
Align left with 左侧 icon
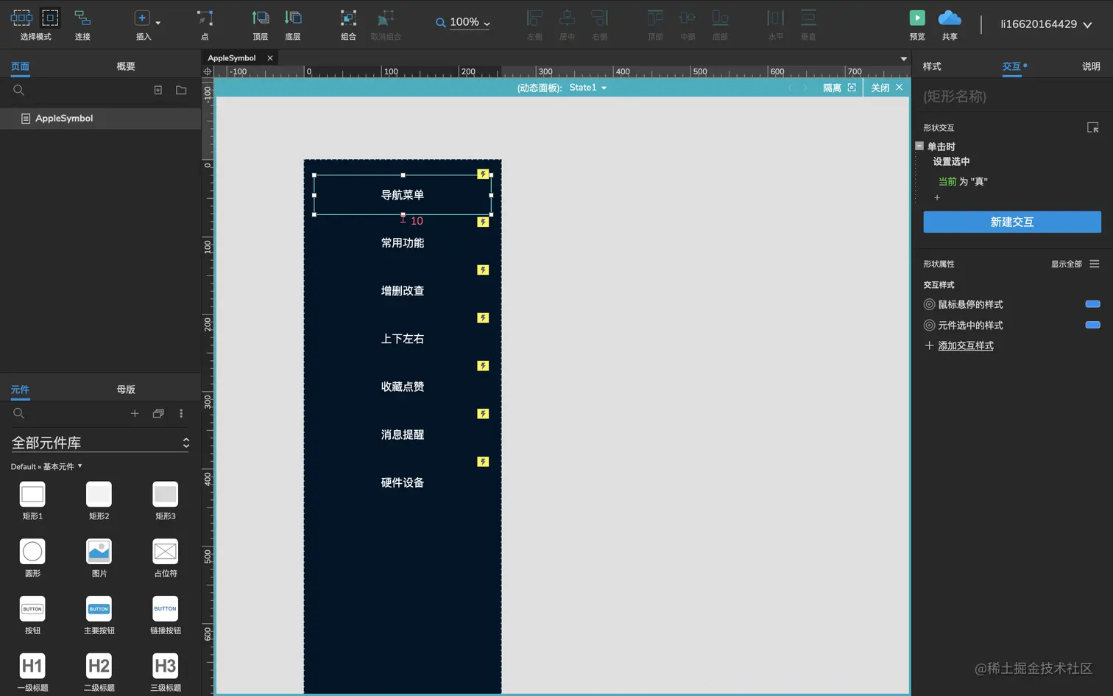(535, 18)
